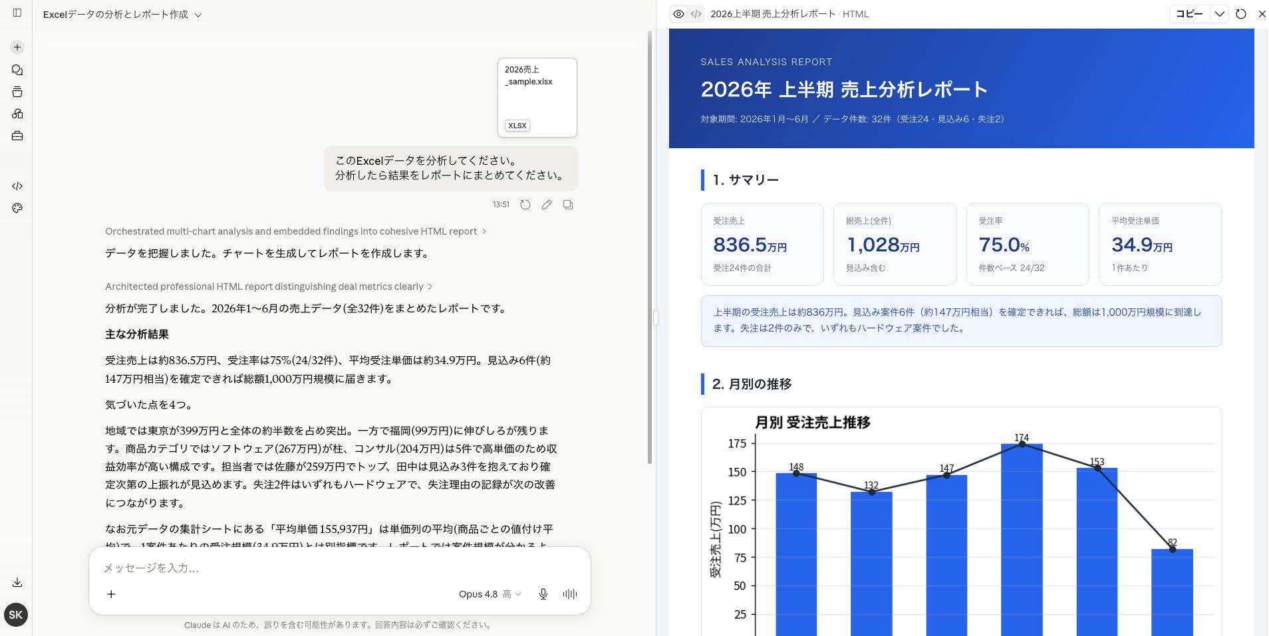Click the chart title 月別 受注売上推移
Viewport: 1269px width, 636px height.
(813, 422)
